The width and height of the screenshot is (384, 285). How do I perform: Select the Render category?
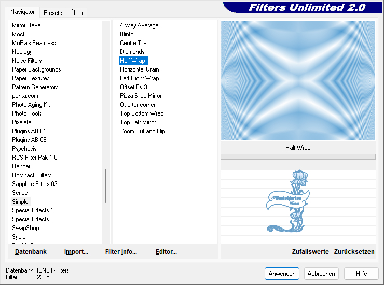coord(21,166)
